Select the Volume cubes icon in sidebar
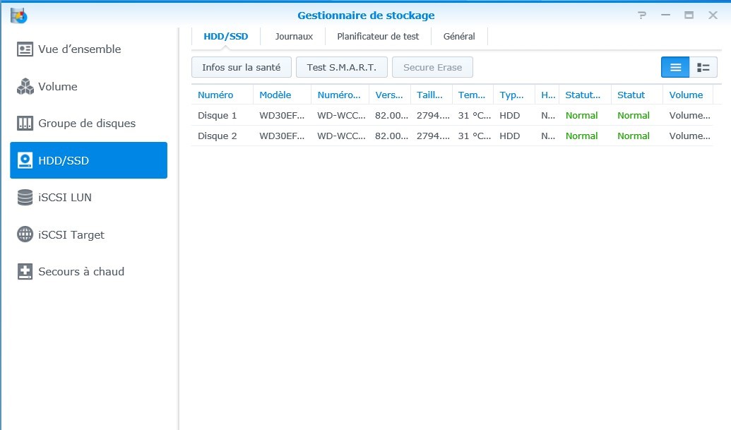 point(25,87)
